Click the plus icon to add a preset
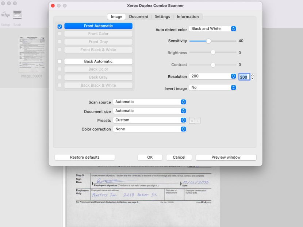 pyautogui.click(x=191, y=120)
